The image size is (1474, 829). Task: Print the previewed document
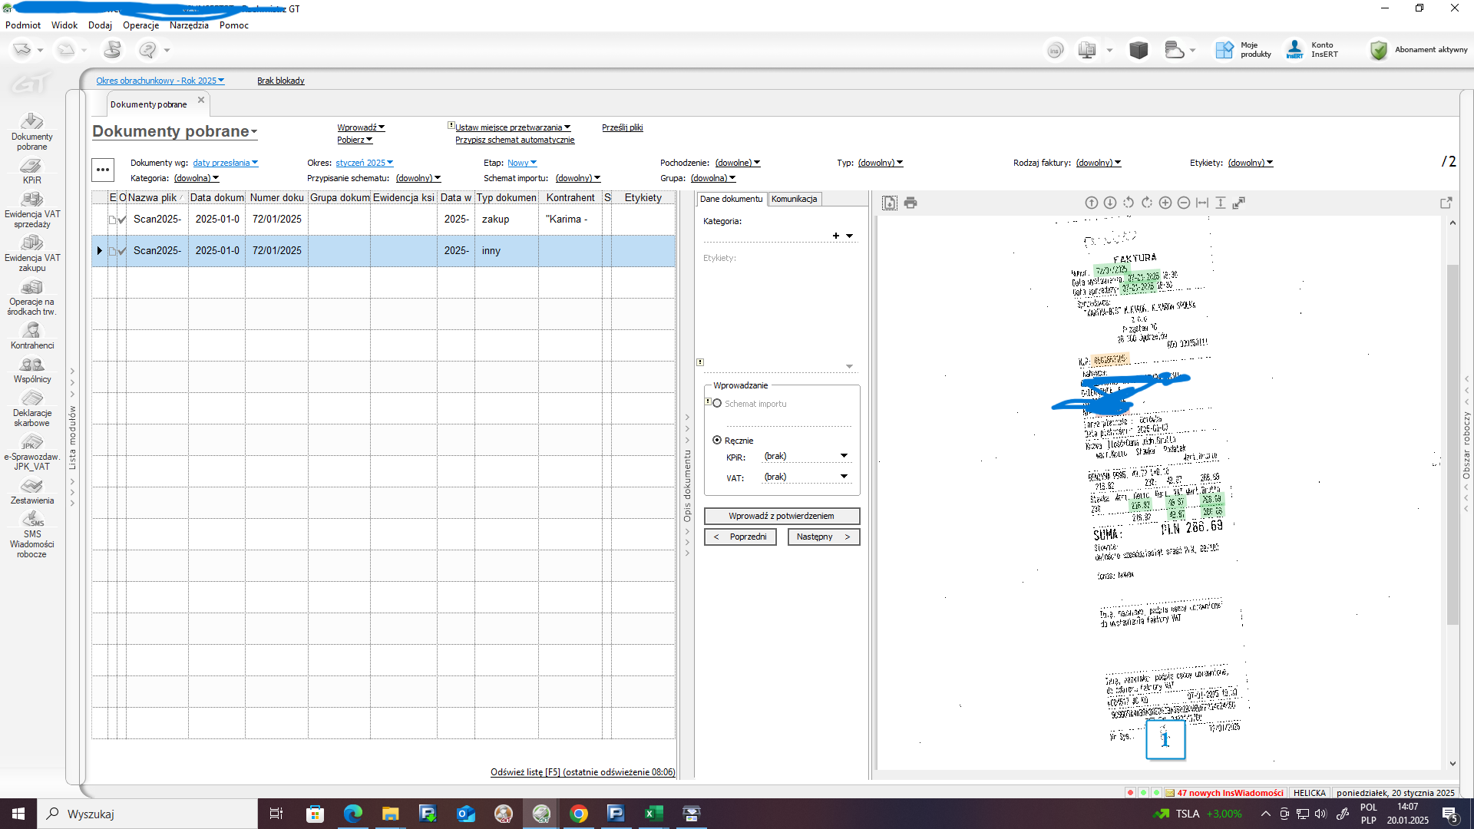[911, 203]
